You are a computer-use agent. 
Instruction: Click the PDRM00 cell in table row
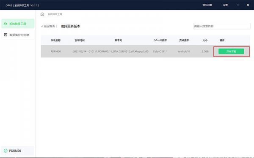point(56,51)
